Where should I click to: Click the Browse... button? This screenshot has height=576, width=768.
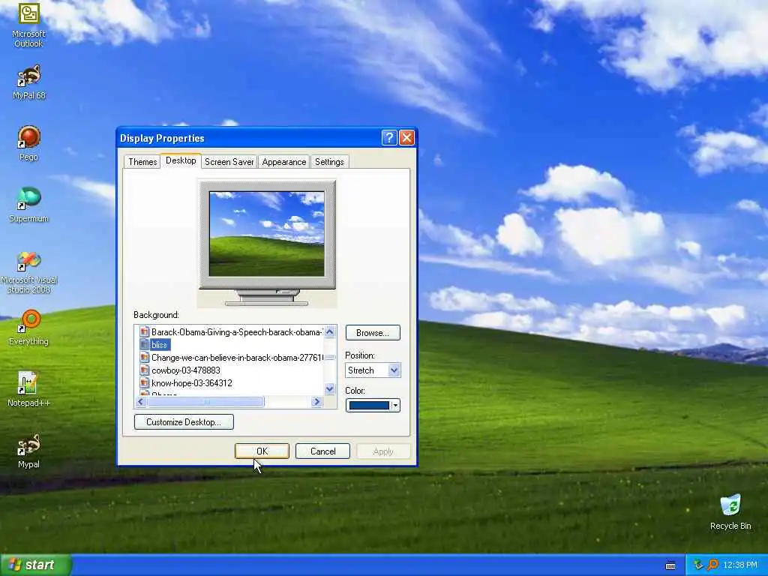pos(373,332)
